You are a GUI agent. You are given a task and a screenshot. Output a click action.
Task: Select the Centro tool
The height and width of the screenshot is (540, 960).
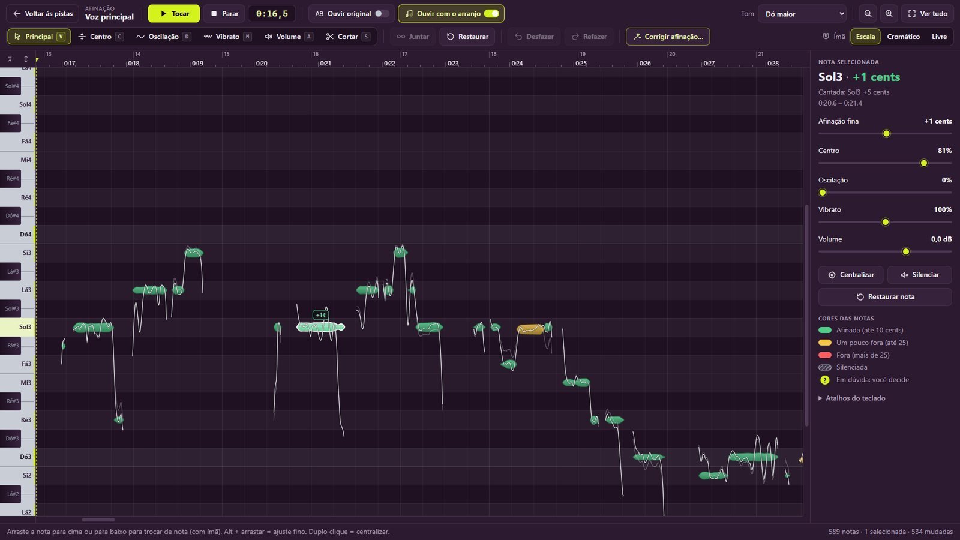pos(101,37)
